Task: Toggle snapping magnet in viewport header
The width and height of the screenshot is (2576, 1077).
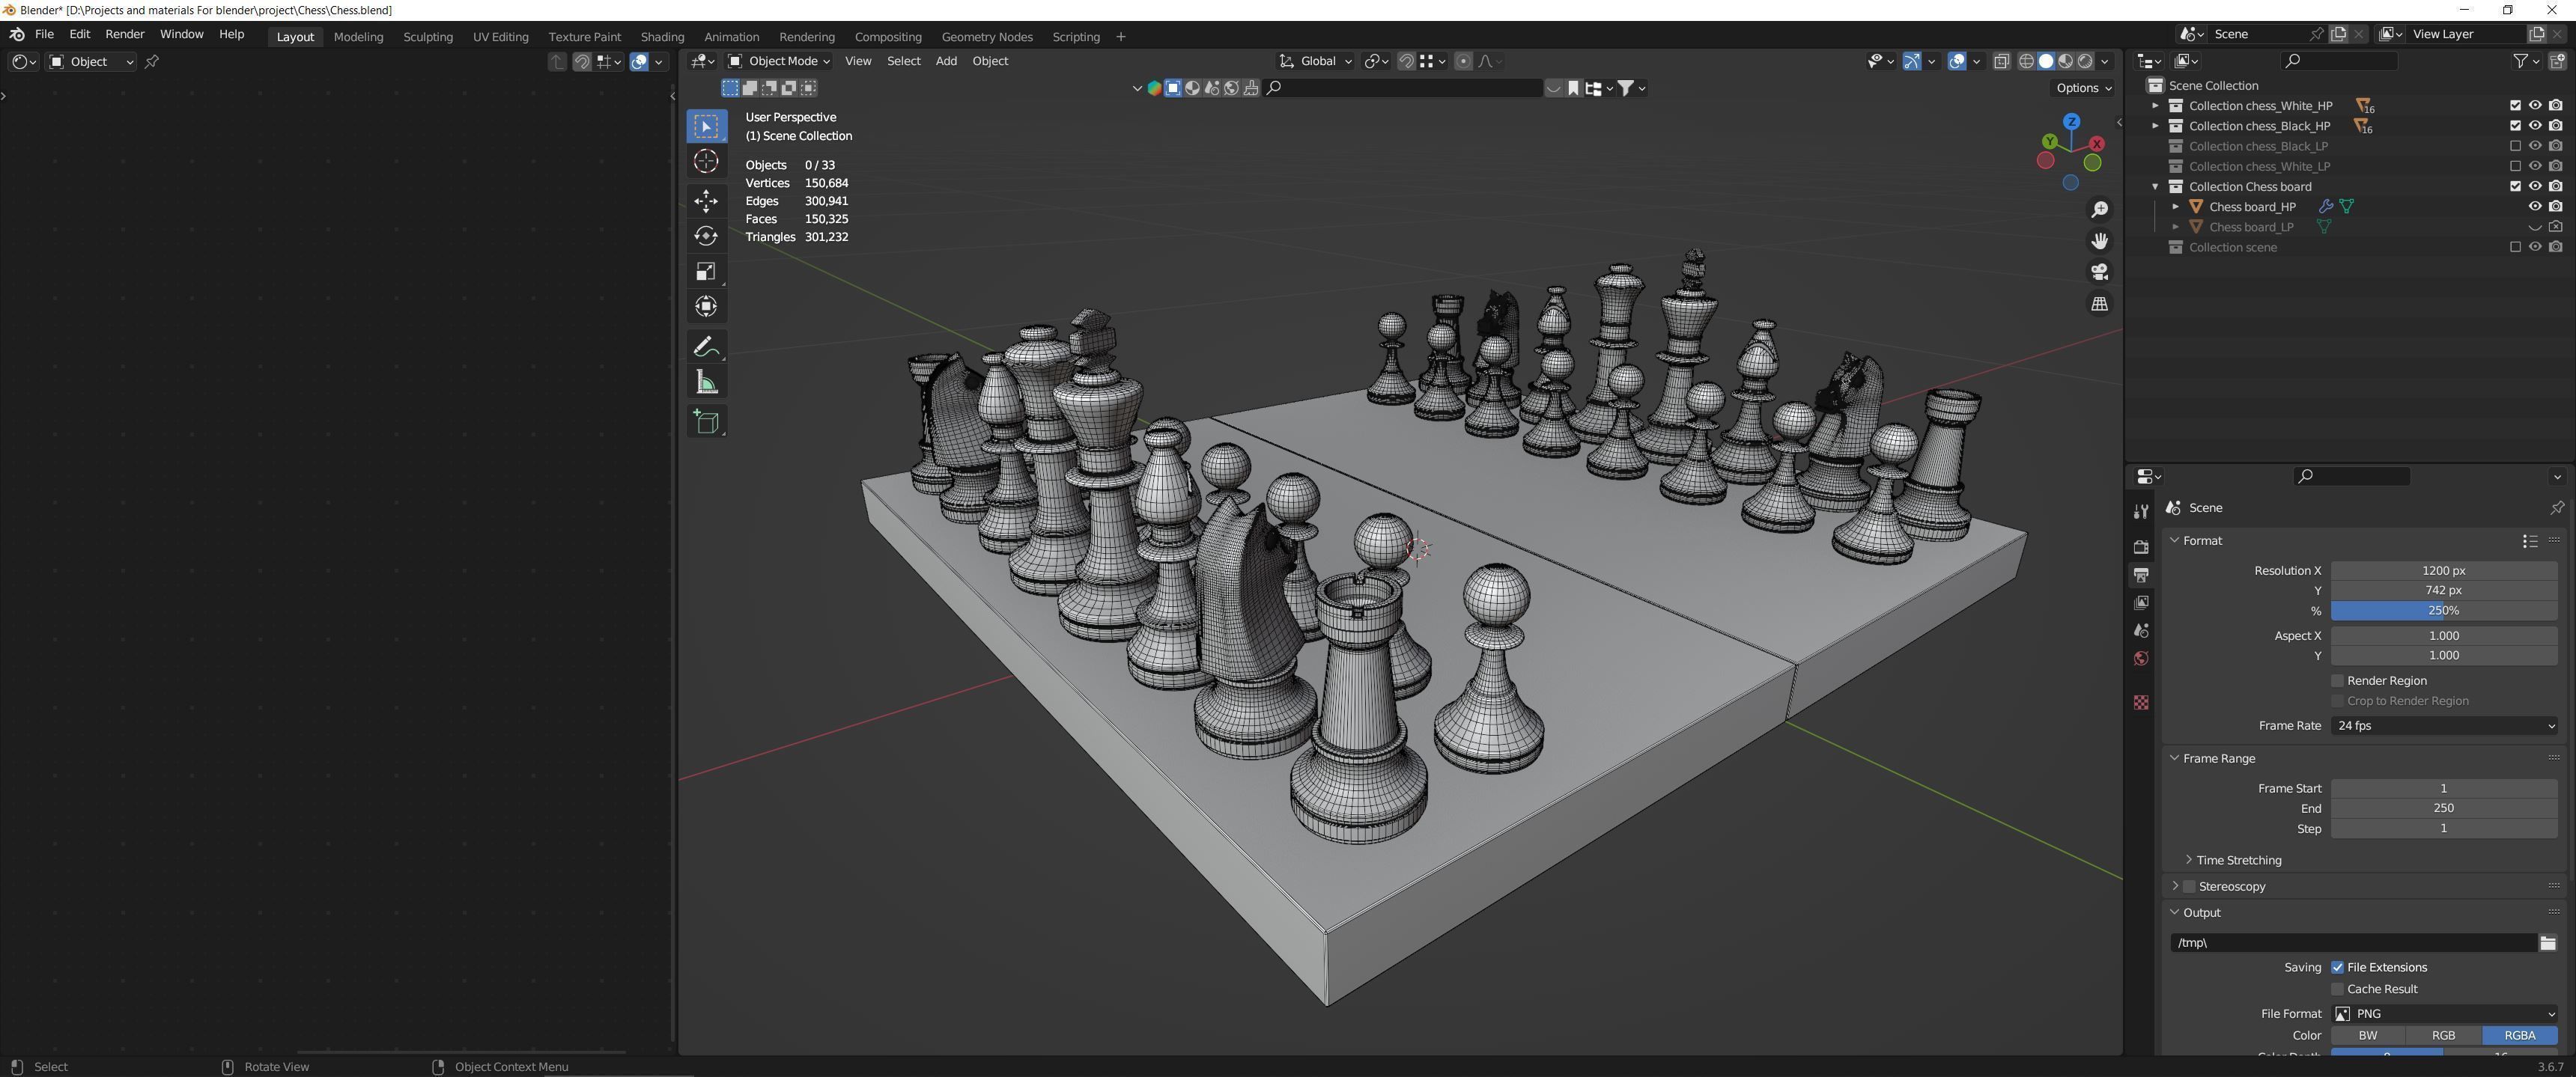Action: (x=1406, y=61)
